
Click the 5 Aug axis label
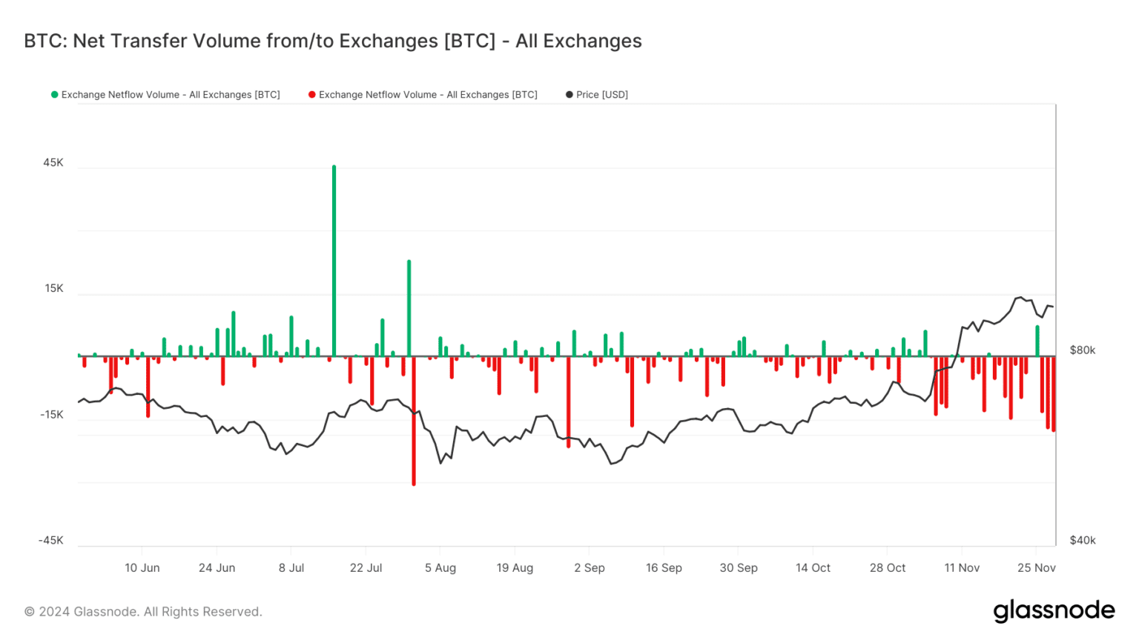coord(440,568)
